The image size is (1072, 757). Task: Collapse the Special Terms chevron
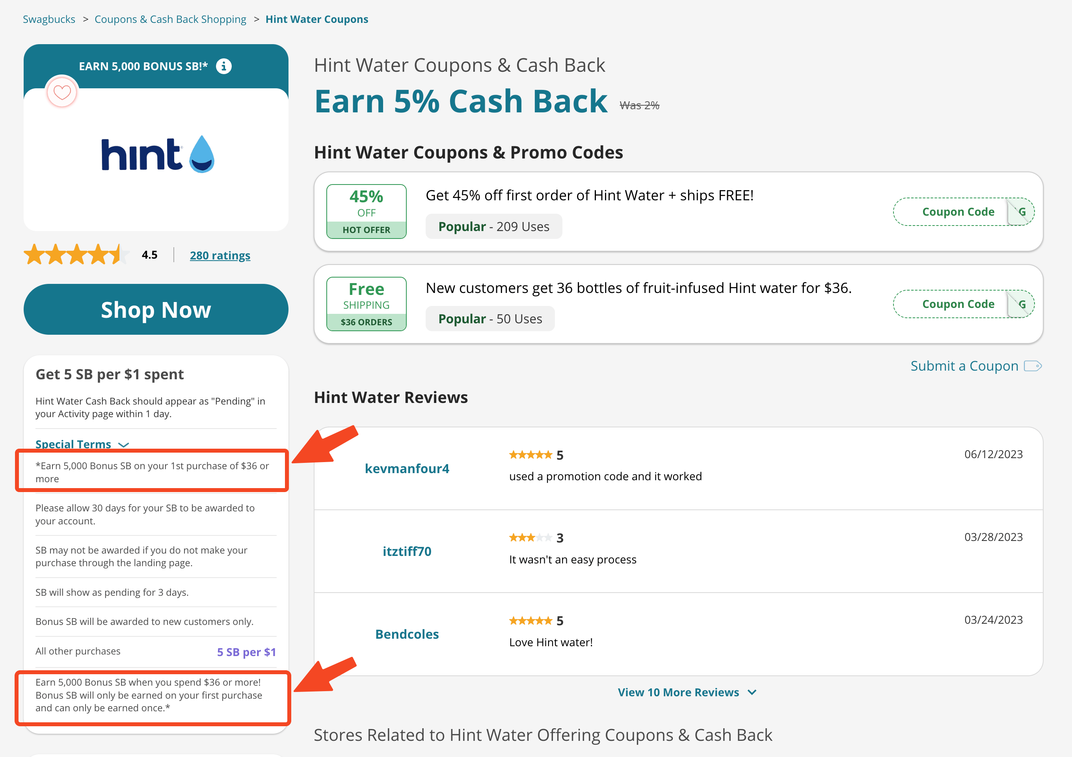[x=124, y=445]
